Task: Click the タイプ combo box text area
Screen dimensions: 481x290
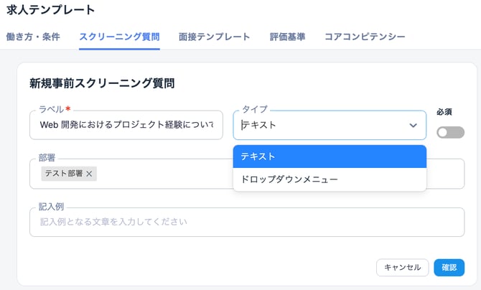Action: (319, 125)
